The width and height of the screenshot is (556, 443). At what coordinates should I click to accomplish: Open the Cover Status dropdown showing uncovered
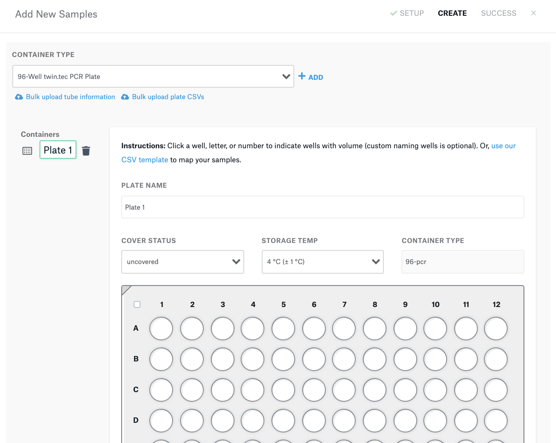tap(183, 261)
